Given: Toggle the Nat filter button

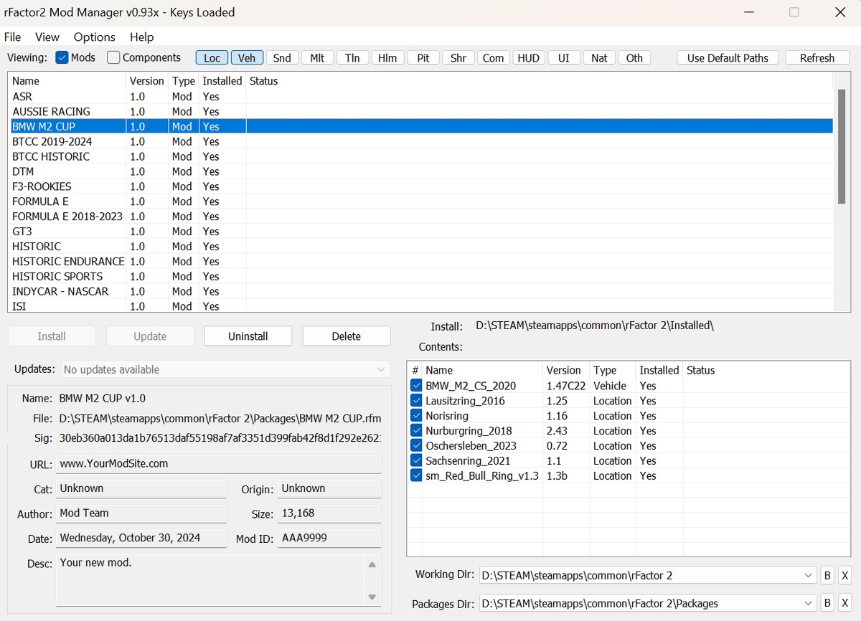Looking at the screenshot, I should [x=599, y=58].
